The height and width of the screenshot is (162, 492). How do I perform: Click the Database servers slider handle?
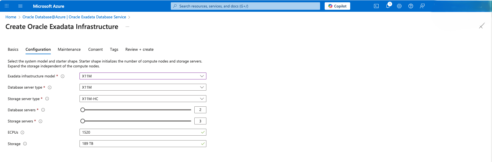click(x=83, y=110)
